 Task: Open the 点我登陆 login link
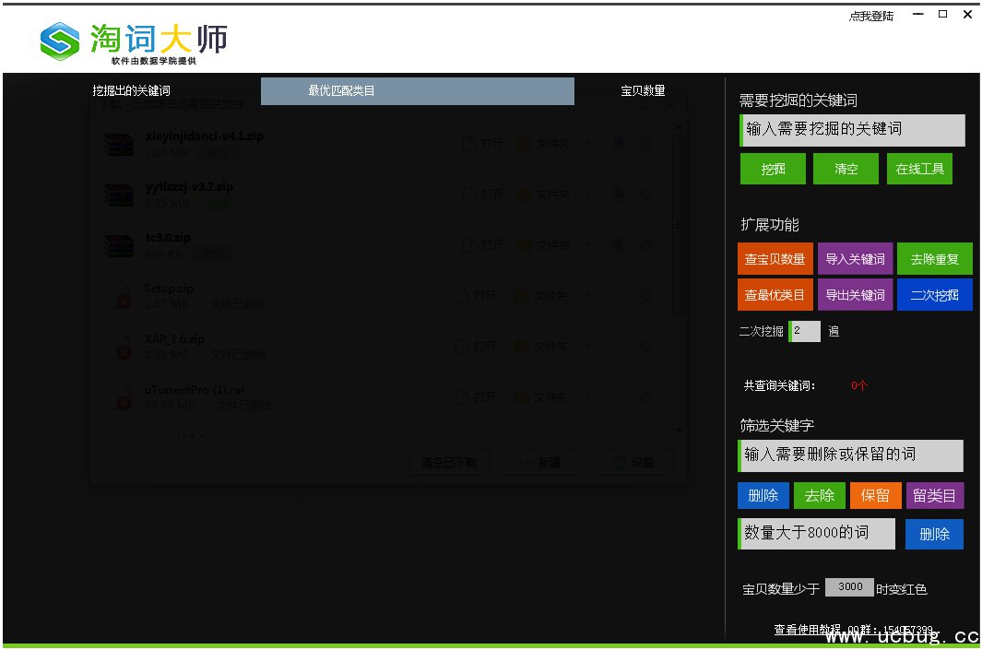point(870,17)
